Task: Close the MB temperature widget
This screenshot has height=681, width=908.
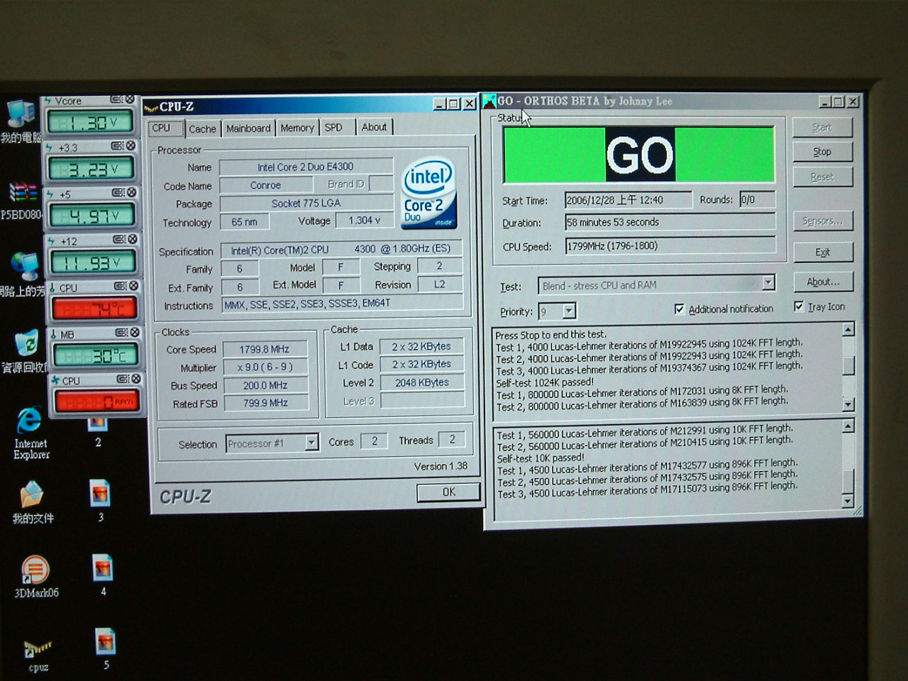Action: click(134, 332)
